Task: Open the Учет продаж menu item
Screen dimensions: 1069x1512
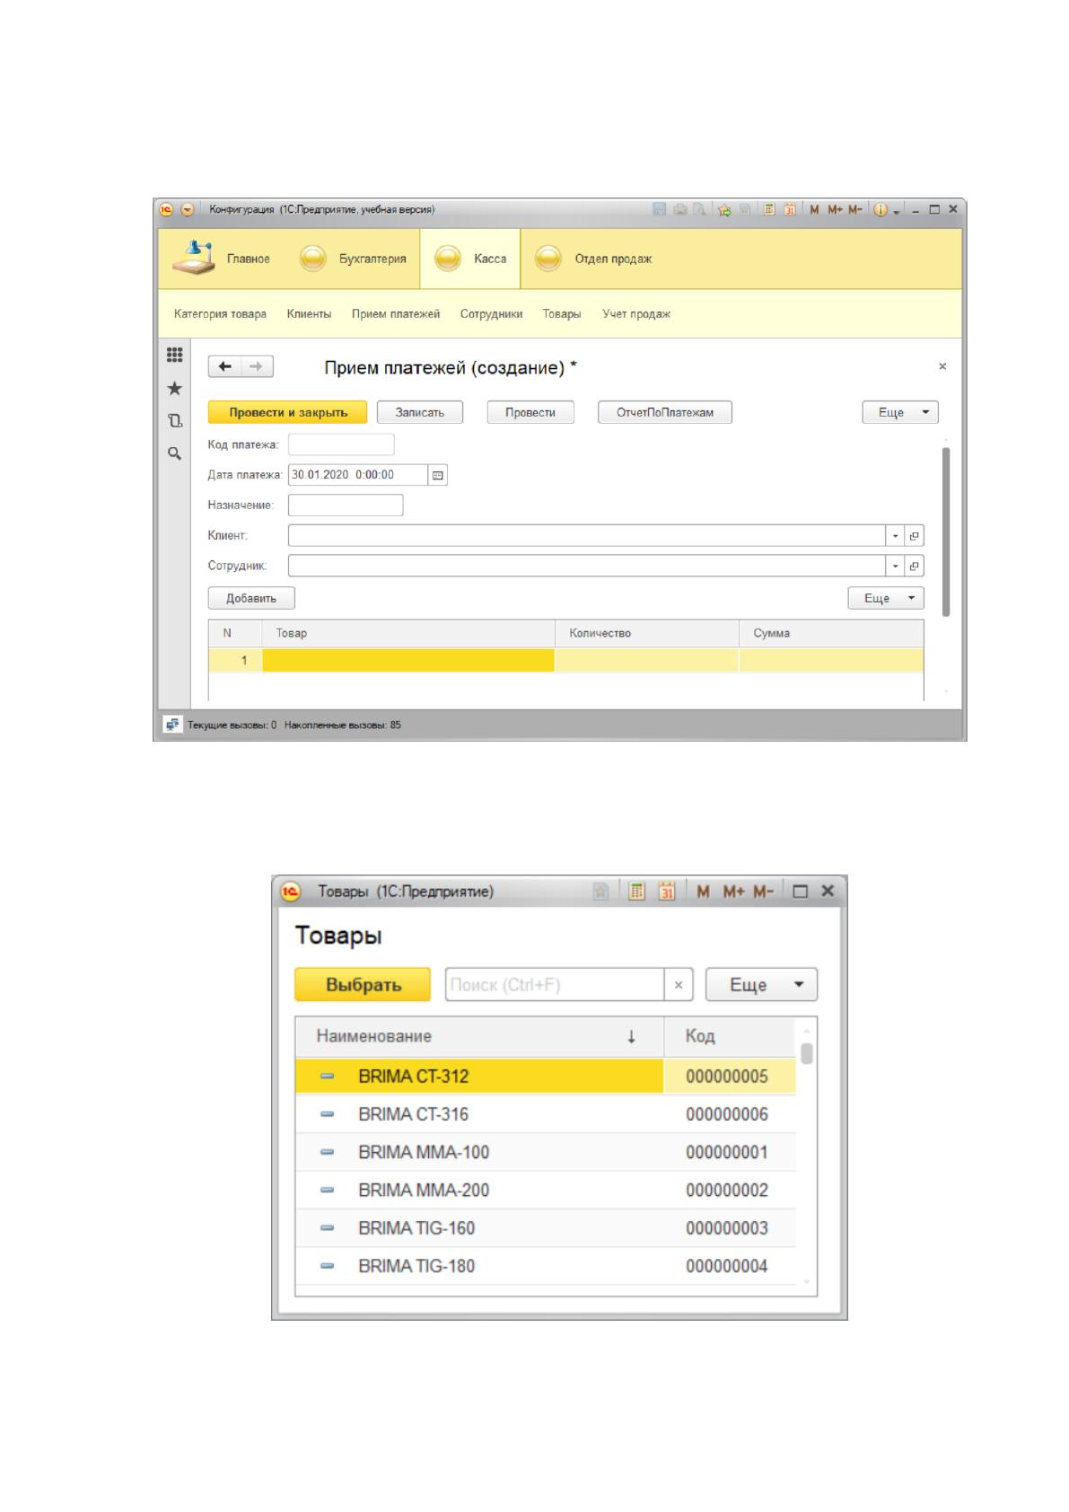Action: (636, 314)
